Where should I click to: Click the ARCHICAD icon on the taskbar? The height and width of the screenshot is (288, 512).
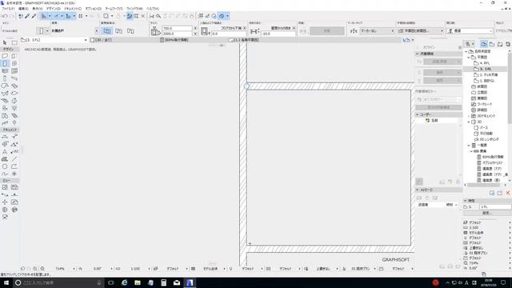tap(190, 282)
